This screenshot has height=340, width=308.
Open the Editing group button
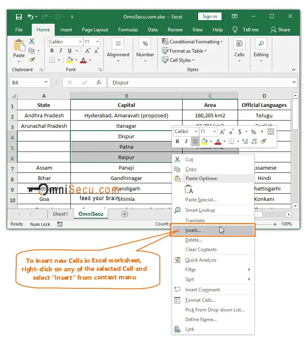pos(261,51)
